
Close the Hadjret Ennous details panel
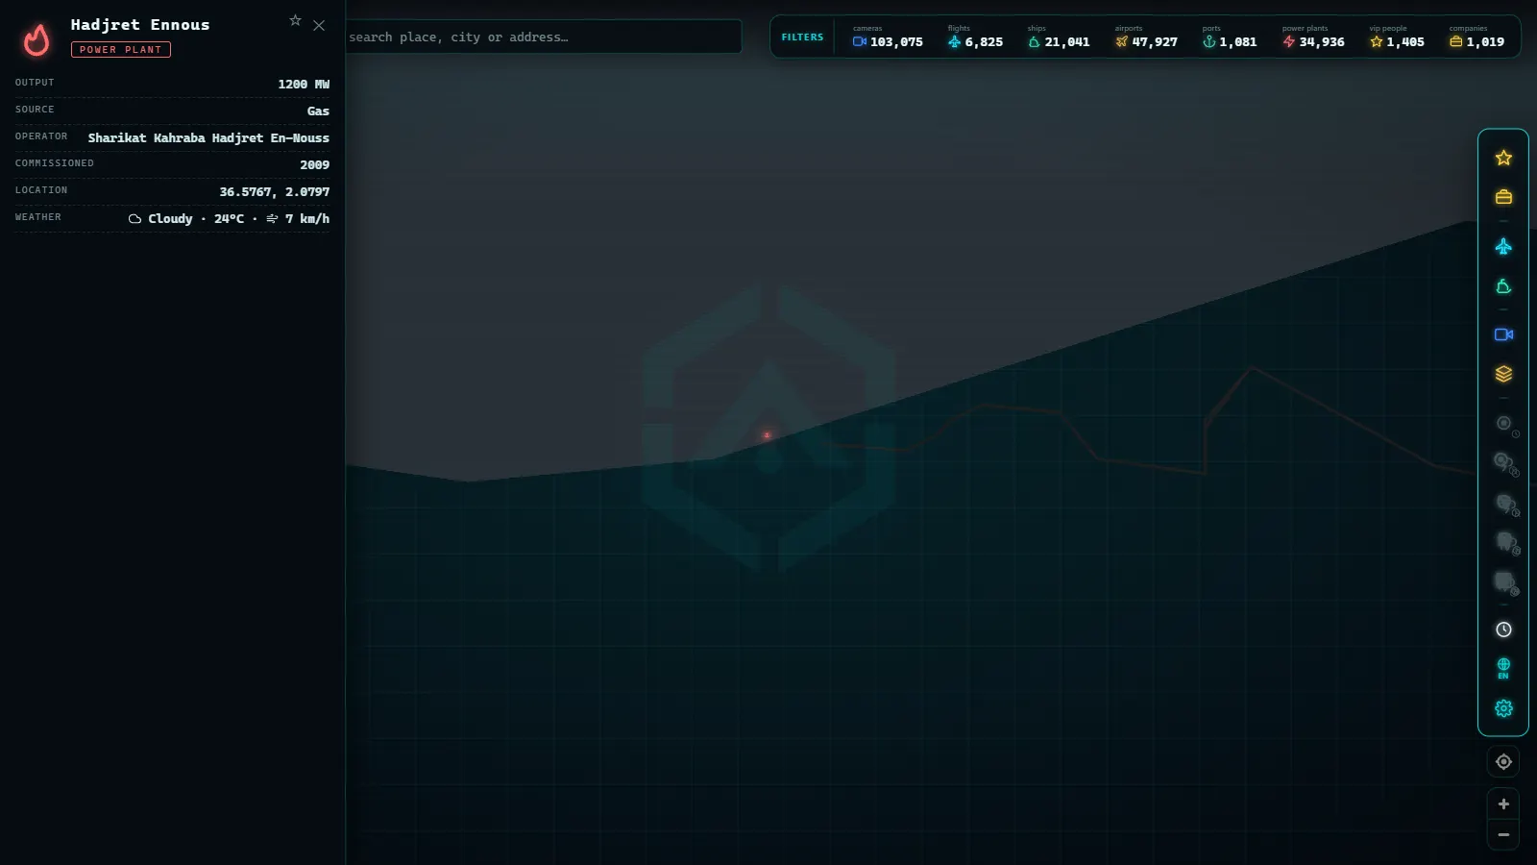tap(319, 26)
